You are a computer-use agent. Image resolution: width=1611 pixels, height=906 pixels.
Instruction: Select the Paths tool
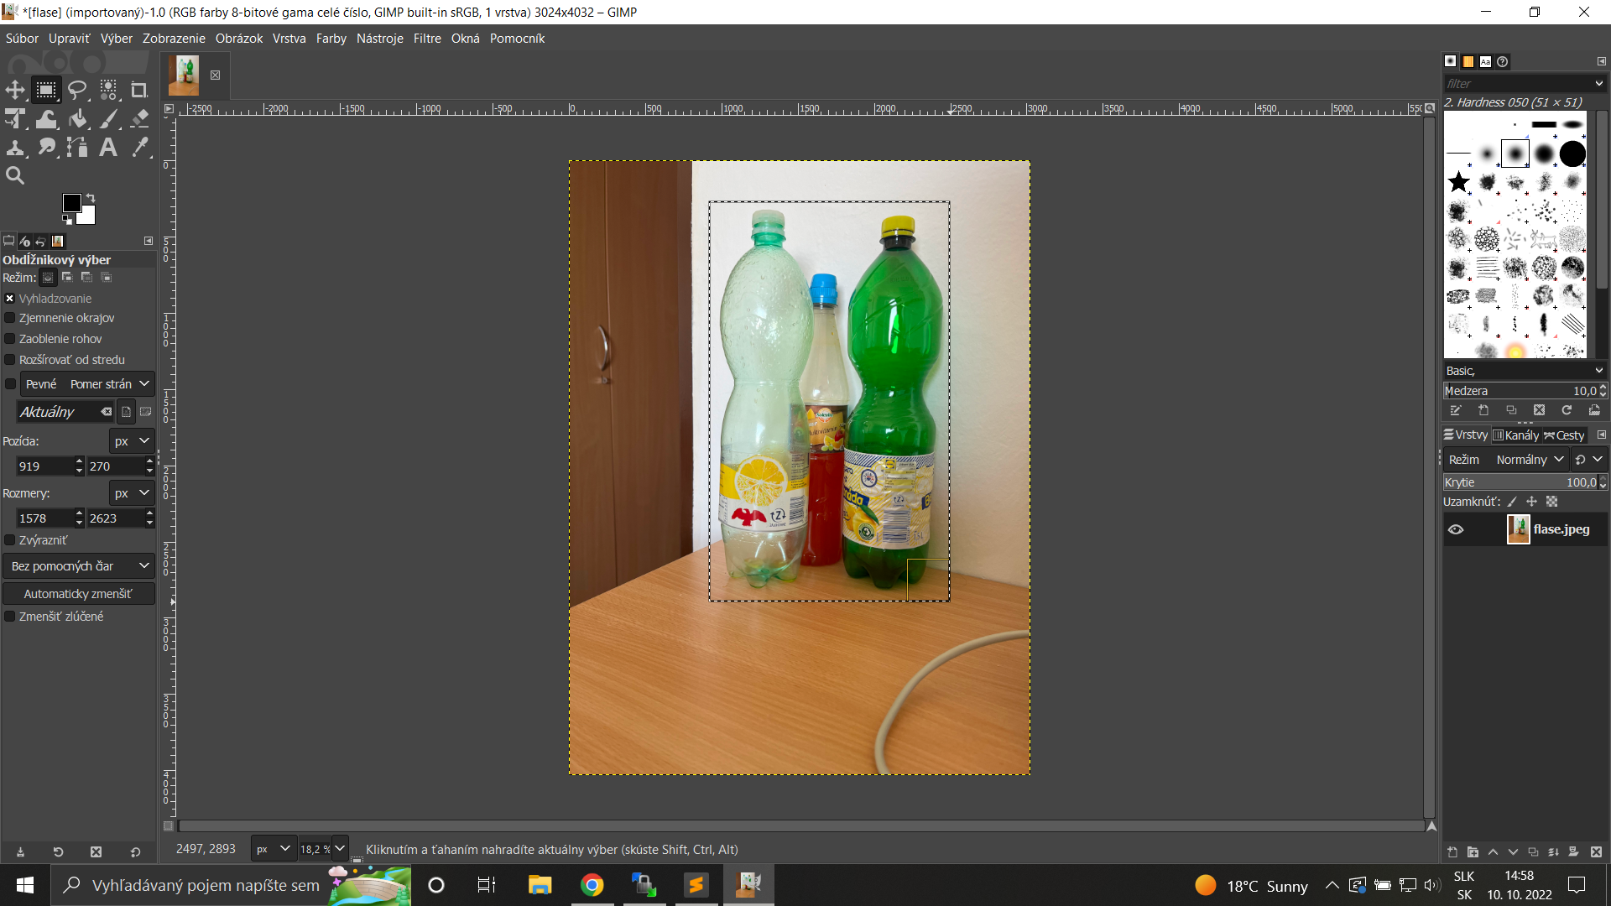point(77,148)
